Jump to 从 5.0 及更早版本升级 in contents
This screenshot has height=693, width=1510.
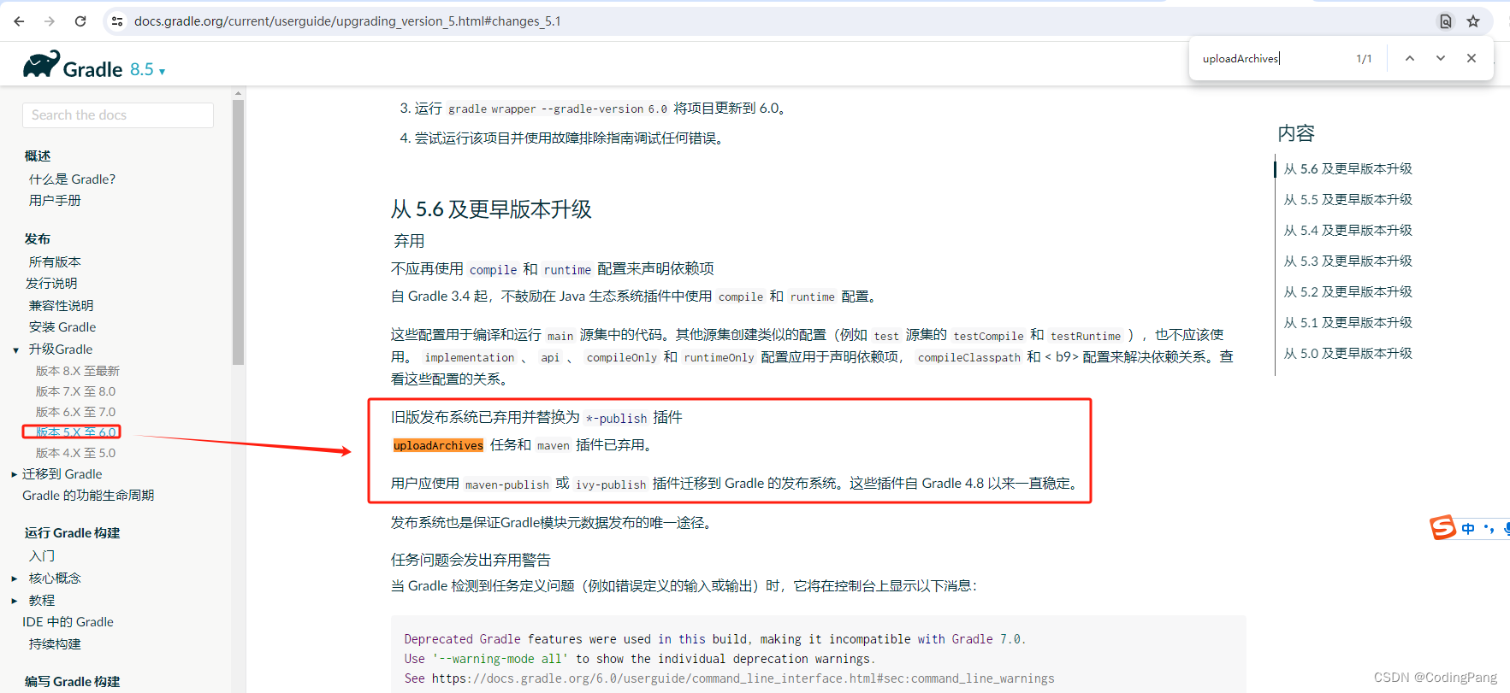(1347, 354)
